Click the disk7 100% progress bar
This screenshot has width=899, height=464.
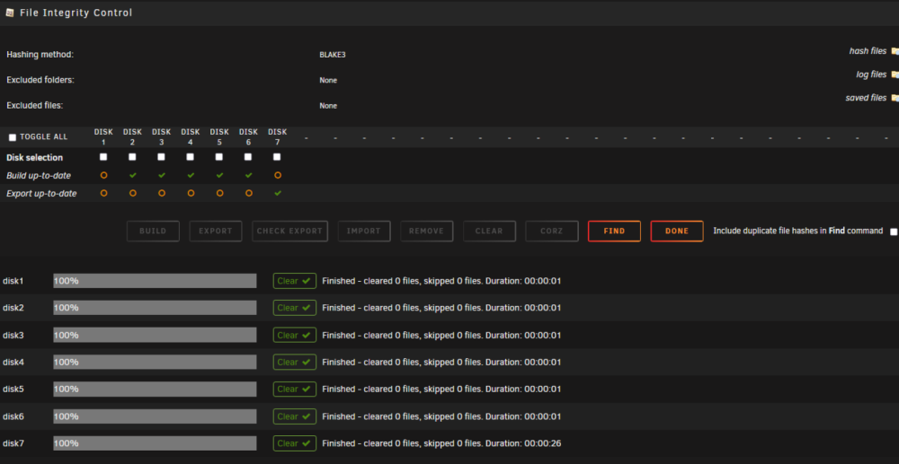click(155, 443)
